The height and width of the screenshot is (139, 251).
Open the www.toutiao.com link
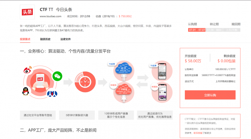tap(52, 16)
